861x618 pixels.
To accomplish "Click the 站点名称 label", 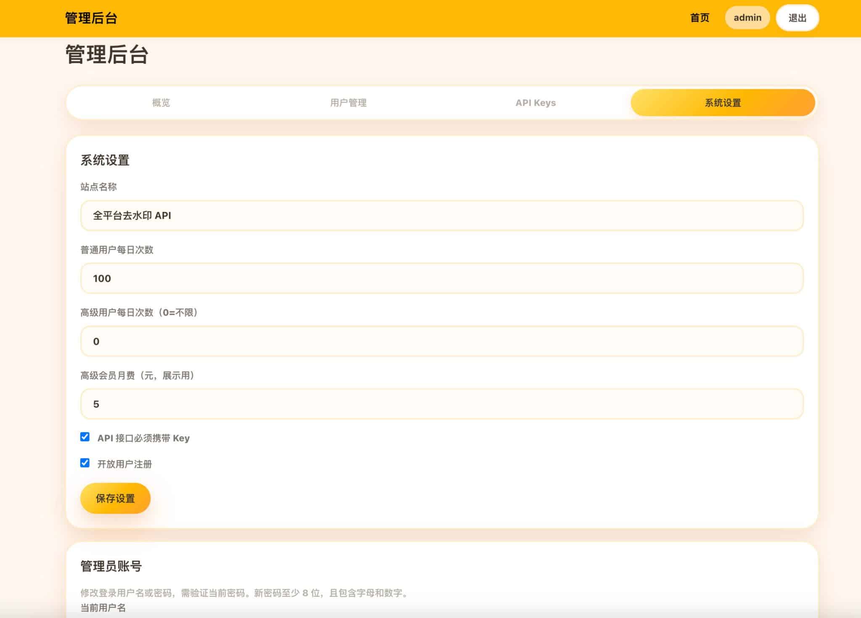I will [98, 187].
